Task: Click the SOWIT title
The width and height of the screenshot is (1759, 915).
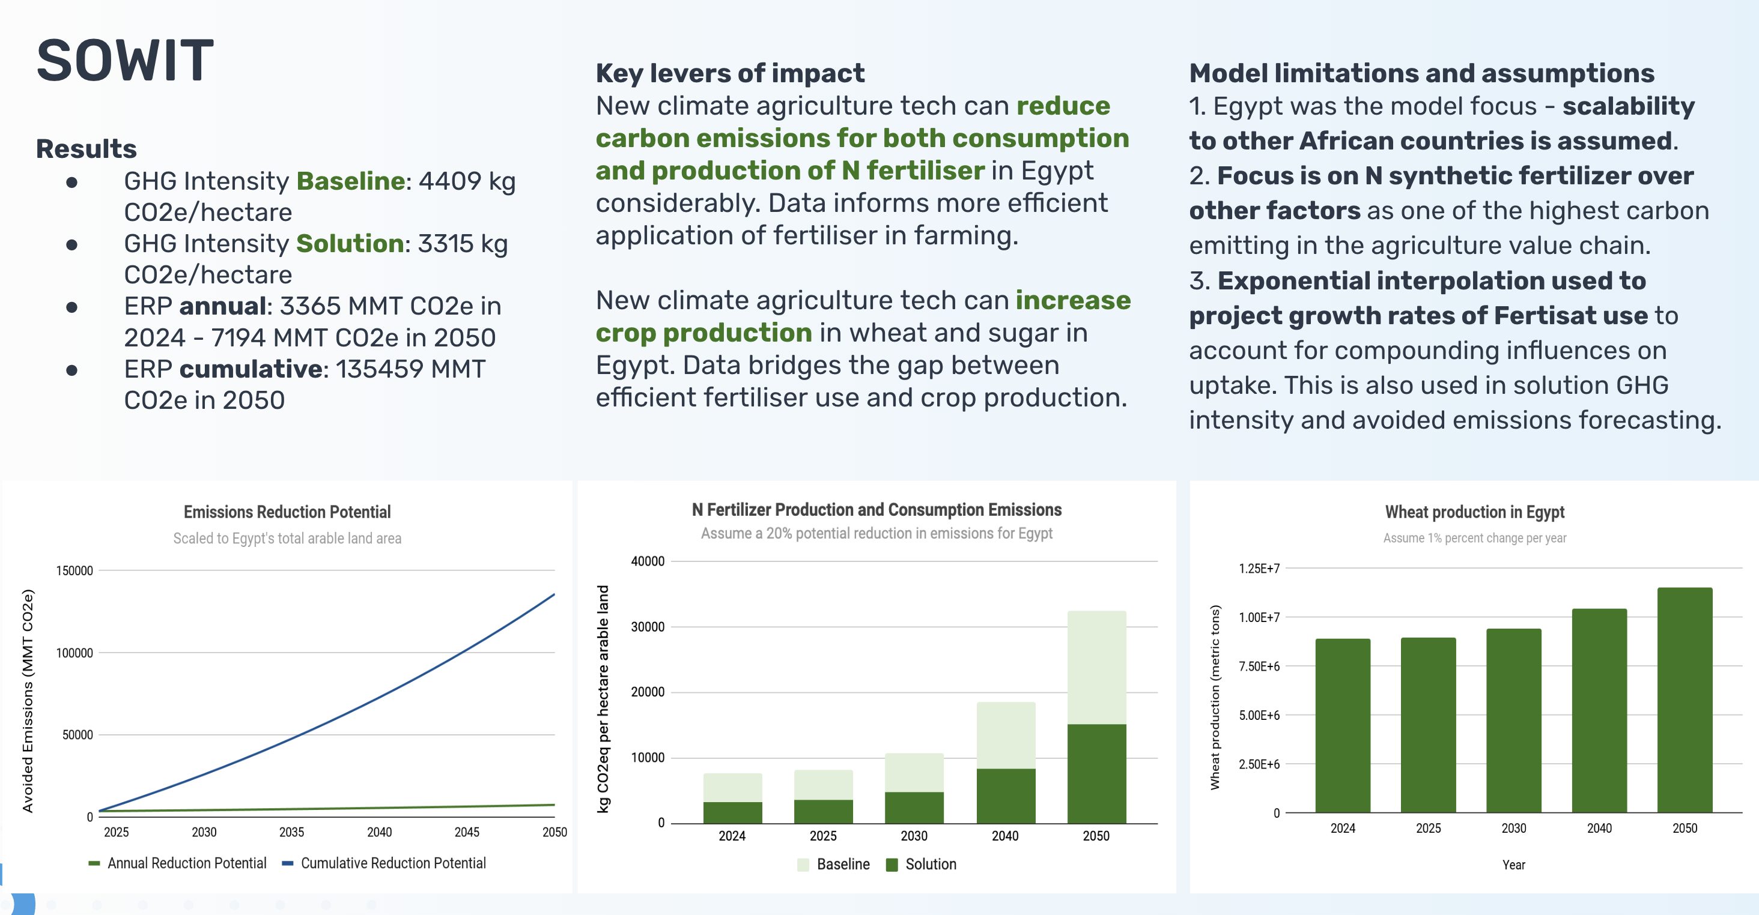Action: click(x=125, y=61)
